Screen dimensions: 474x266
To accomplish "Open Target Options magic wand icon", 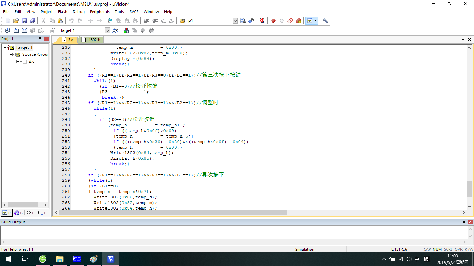I will pyautogui.click(x=116, y=30).
